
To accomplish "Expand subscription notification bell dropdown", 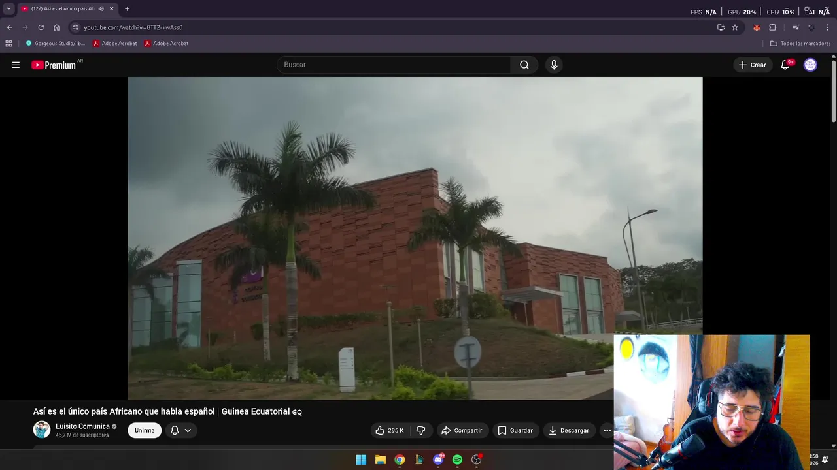I will click(x=181, y=430).
